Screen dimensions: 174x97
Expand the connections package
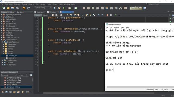click(4, 44)
